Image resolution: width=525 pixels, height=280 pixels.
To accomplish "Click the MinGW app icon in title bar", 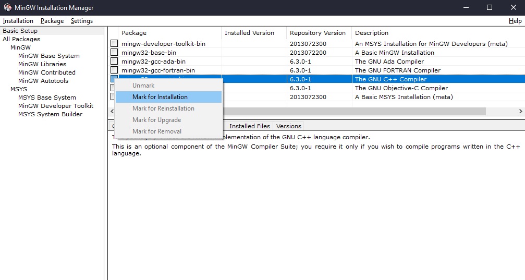I will point(7,7).
